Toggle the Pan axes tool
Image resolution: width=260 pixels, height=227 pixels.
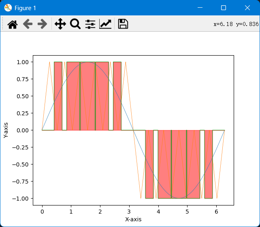(60, 24)
